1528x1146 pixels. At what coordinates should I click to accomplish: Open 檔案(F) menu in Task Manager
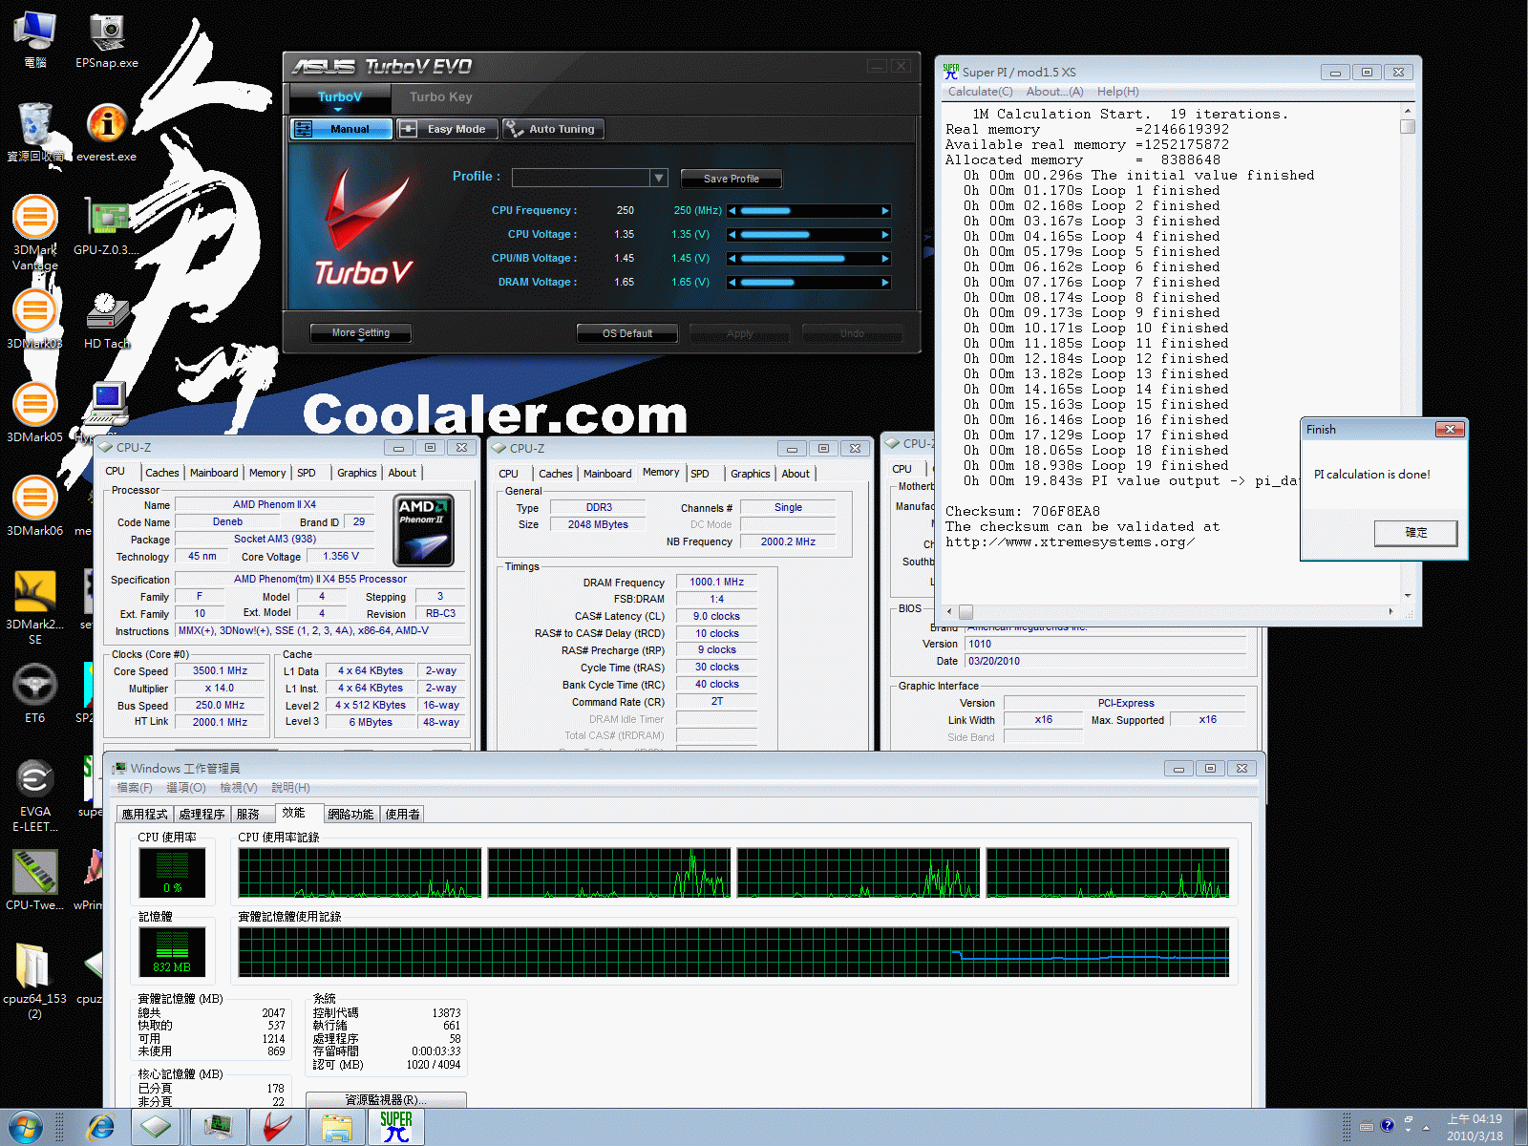coord(135,788)
